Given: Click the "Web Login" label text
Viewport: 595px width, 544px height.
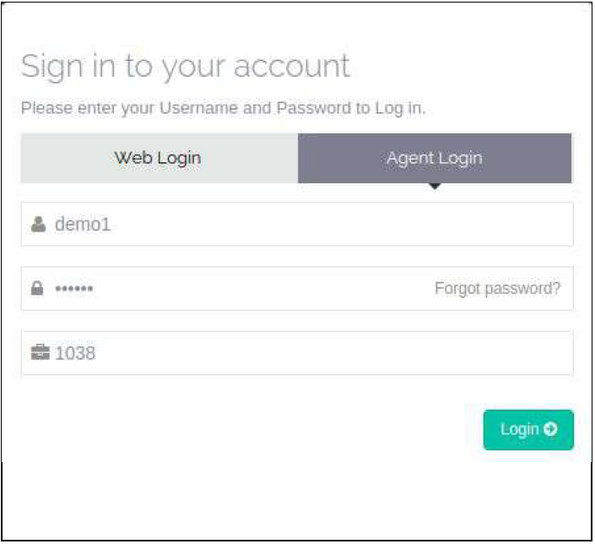Looking at the screenshot, I should (158, 158).
